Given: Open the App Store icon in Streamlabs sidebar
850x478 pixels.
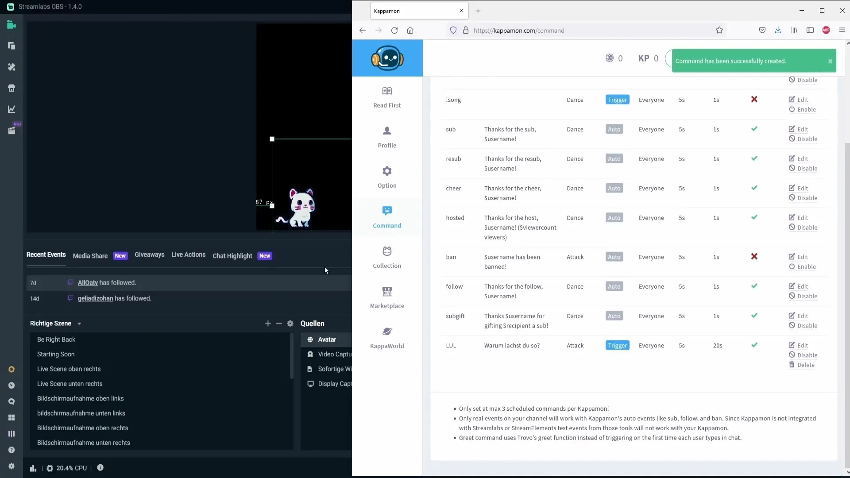Looking at the screenshot, I should point(12,88).
